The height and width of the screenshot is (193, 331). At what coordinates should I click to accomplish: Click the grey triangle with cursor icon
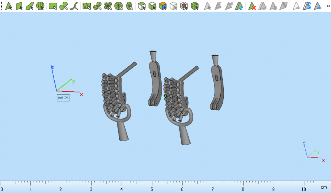coord(207,6)
